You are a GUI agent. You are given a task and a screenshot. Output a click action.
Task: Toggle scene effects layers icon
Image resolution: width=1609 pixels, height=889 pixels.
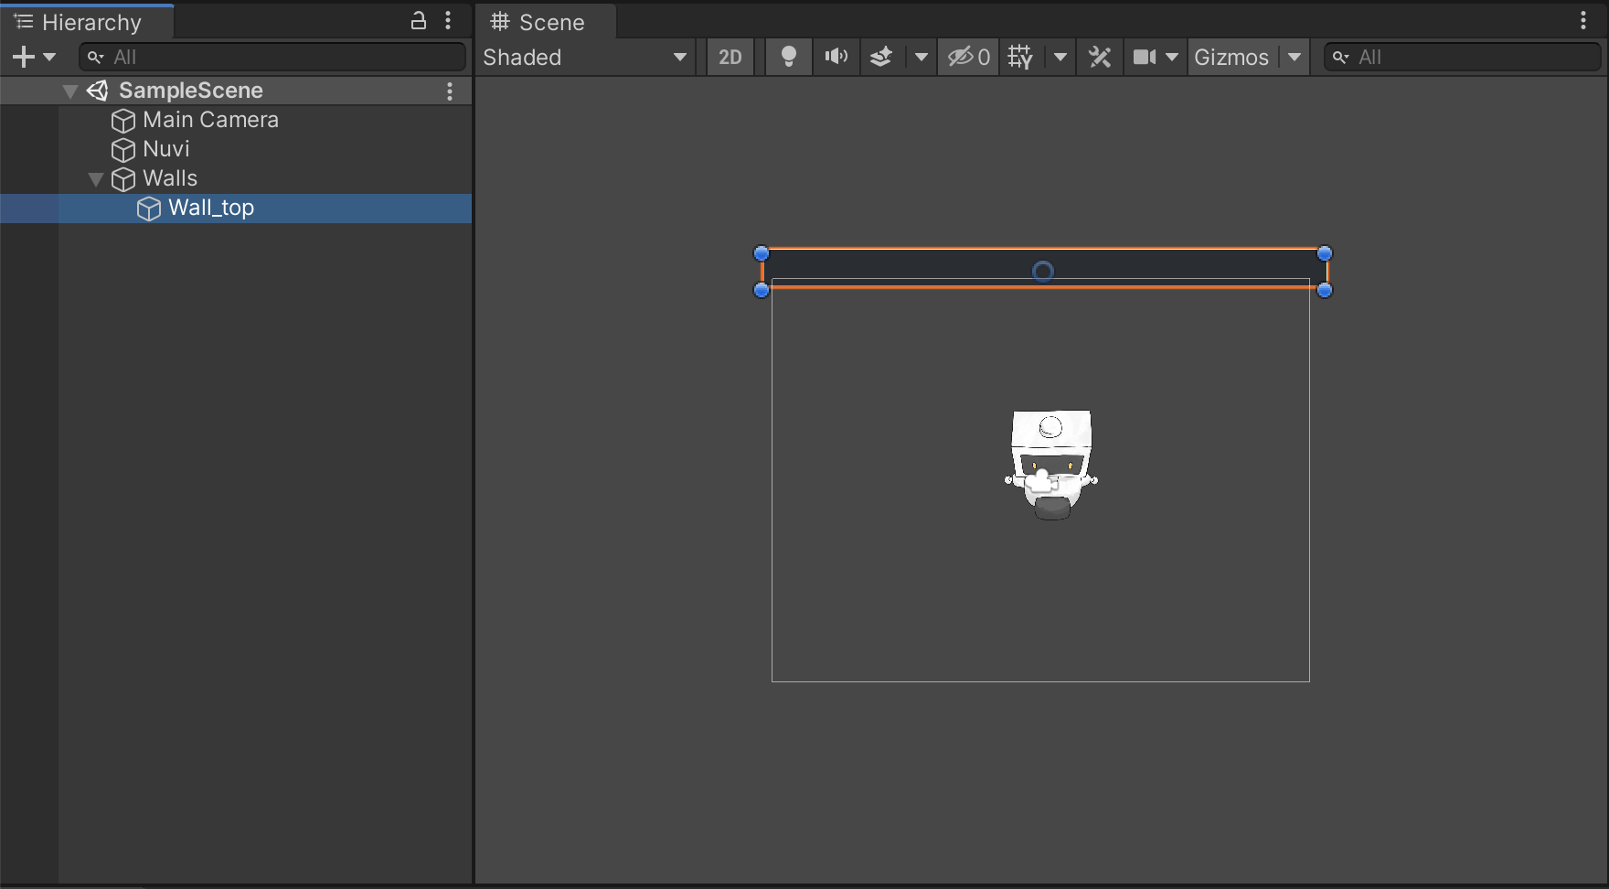click(x=881, y=57)
